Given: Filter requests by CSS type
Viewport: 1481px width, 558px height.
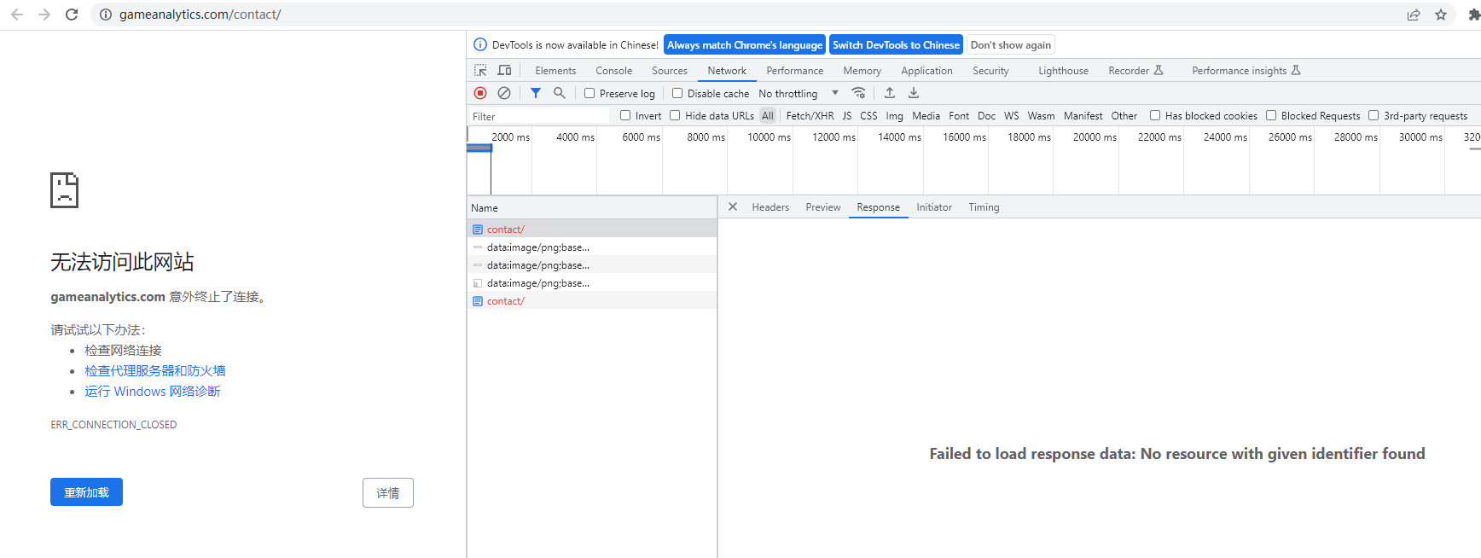Looking at the screenshot, I should 868,116.
